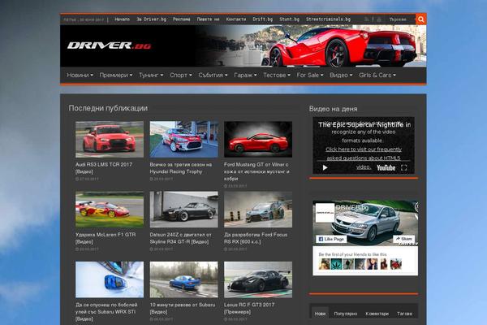Toggle fullscreen on the video player
487x325 pixels.
[403, 167]
